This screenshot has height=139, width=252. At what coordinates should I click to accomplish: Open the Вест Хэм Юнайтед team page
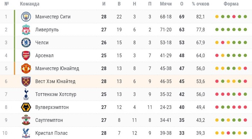coord(55,81)
